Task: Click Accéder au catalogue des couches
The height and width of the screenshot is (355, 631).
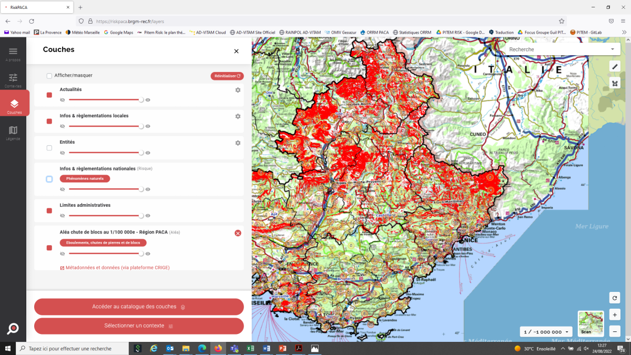Action: point(139,307)
